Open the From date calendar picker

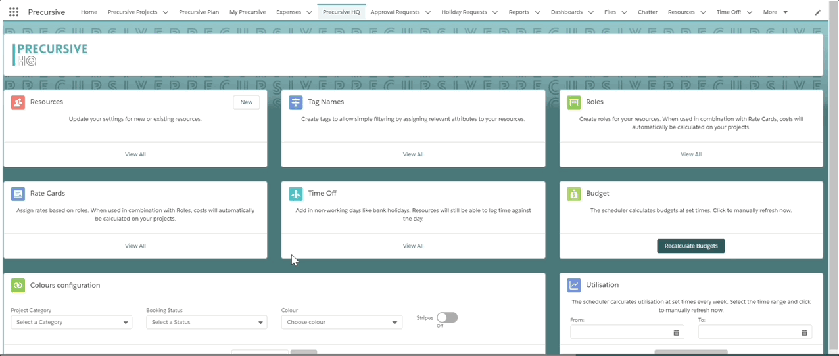point(677,333)
